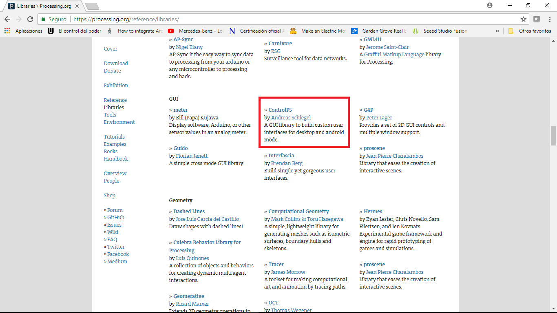Expand the bookmarks overflow chevron
The width and height of the screenshot is (557, 313).
coord(497,31)
